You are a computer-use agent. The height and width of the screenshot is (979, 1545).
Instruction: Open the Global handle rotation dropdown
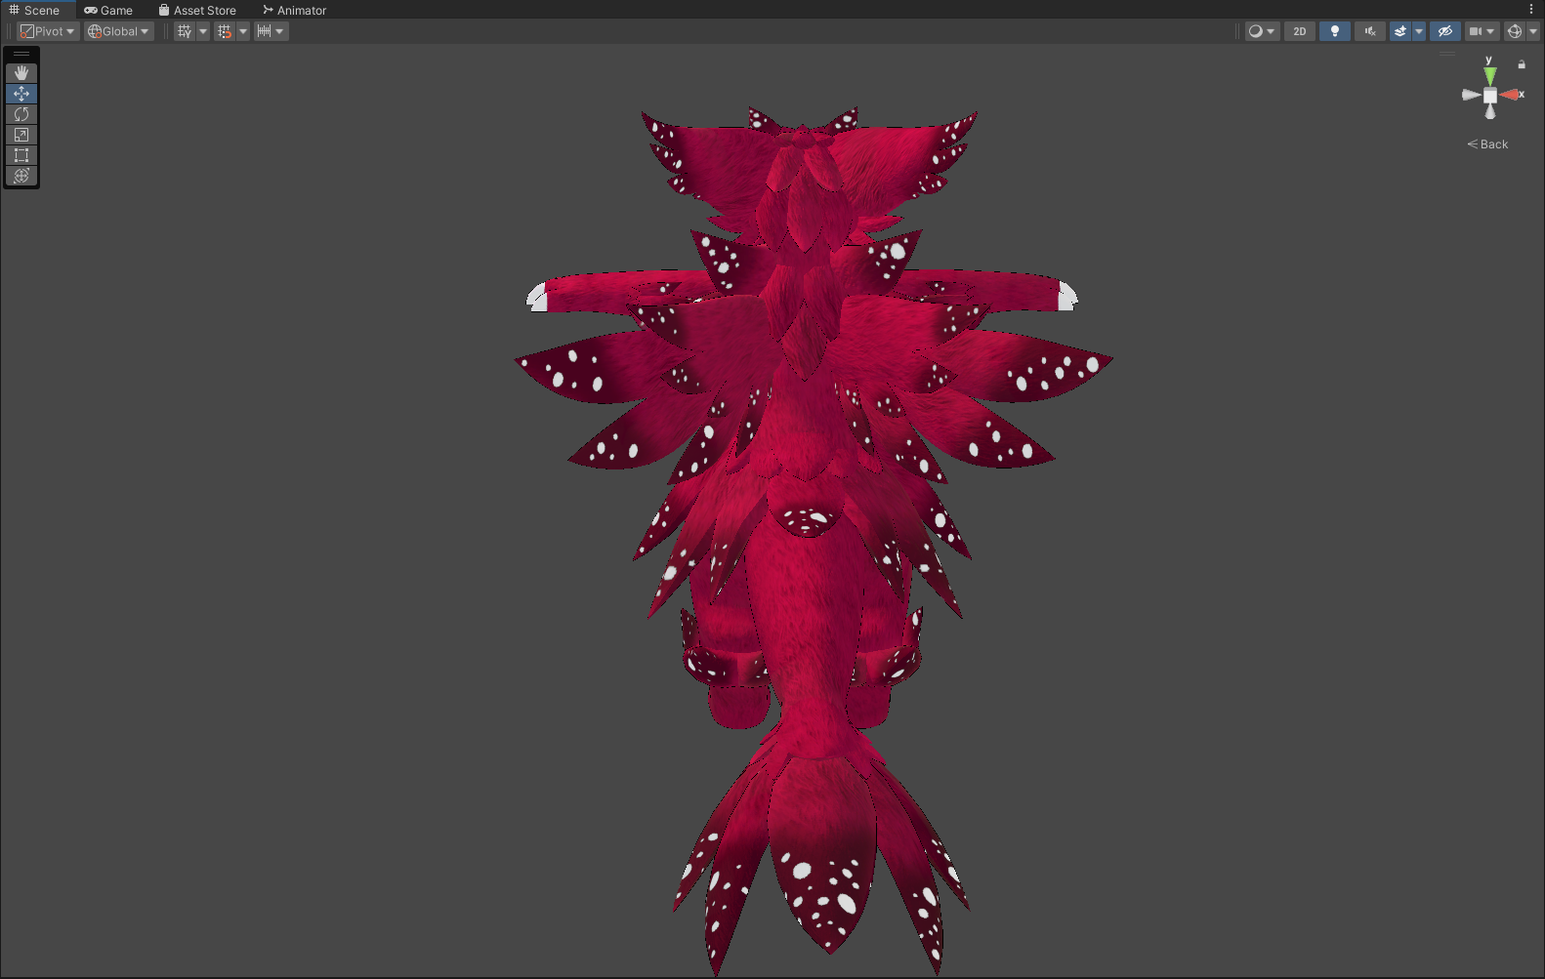[118, 31]
